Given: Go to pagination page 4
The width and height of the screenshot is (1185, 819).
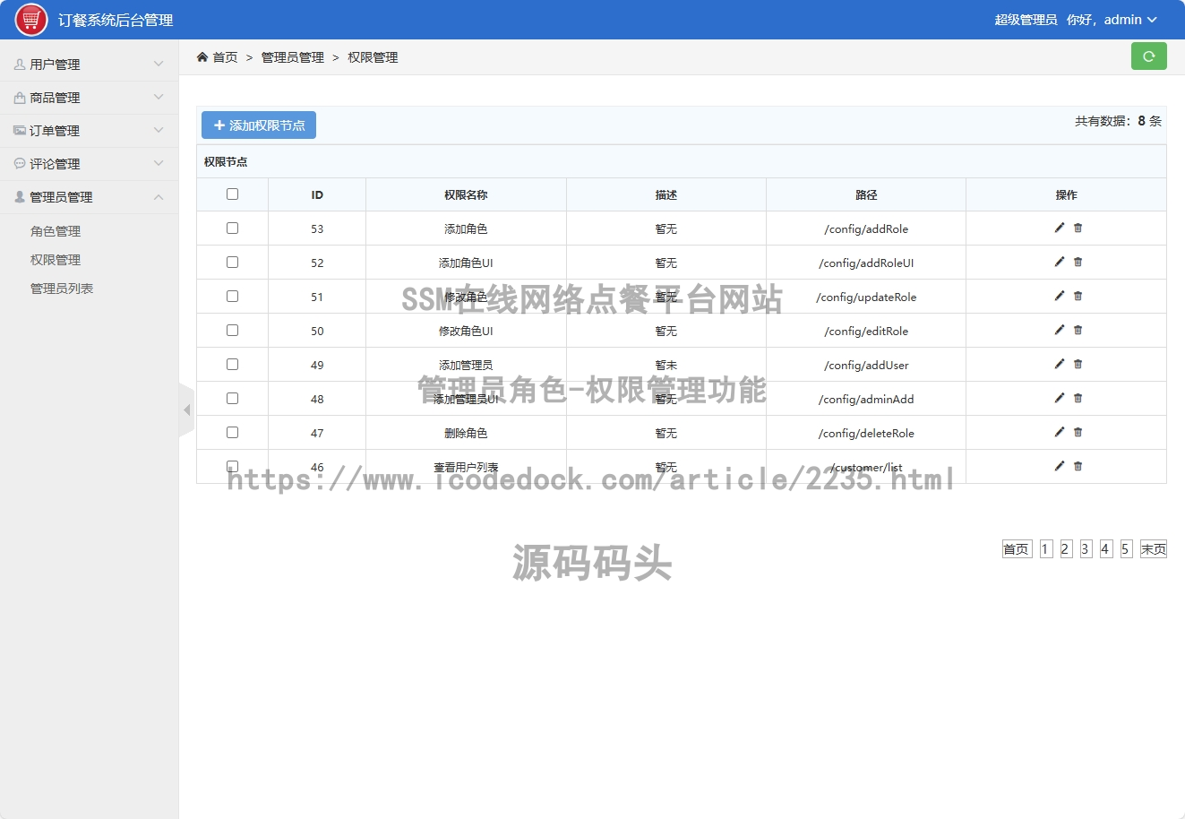Looking at the screenshot, I should tap(1105, 549).
